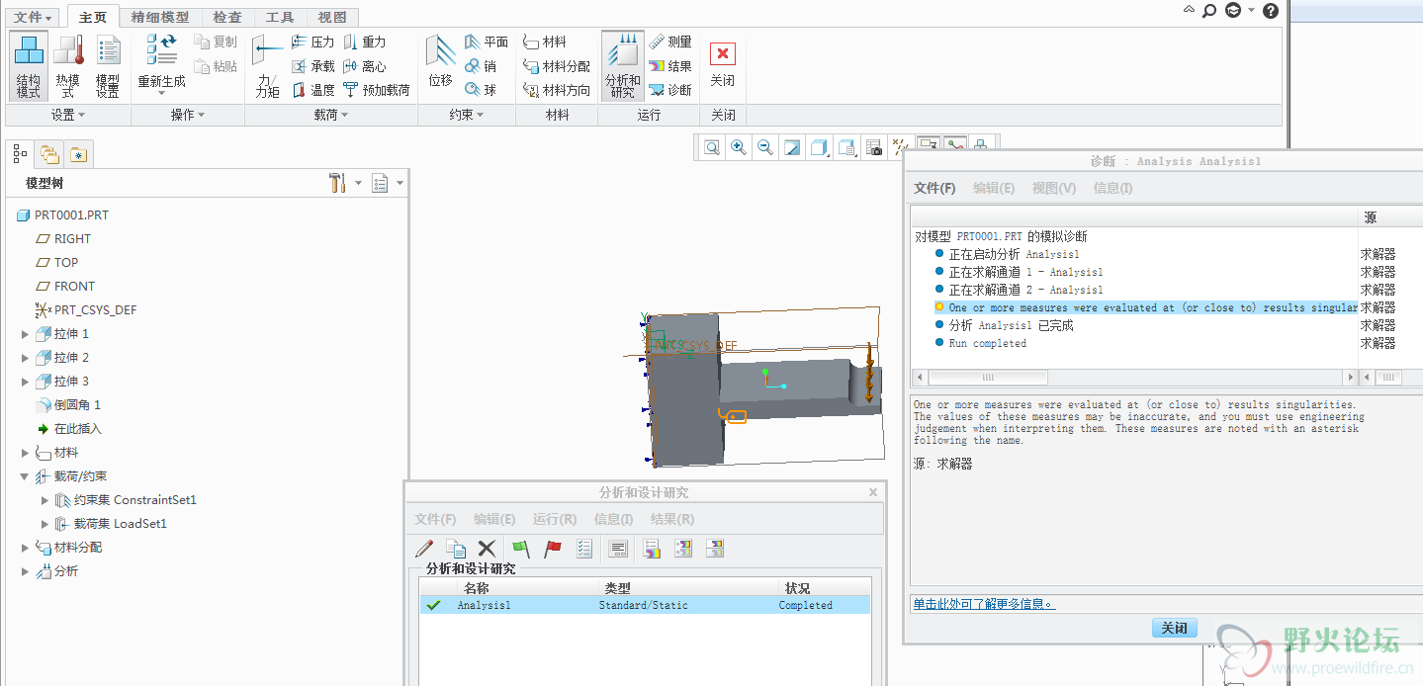Click the checklist icon next to the red flag
The height and width of the screenshot is (686, 1423).
click(x=584, y=549)
